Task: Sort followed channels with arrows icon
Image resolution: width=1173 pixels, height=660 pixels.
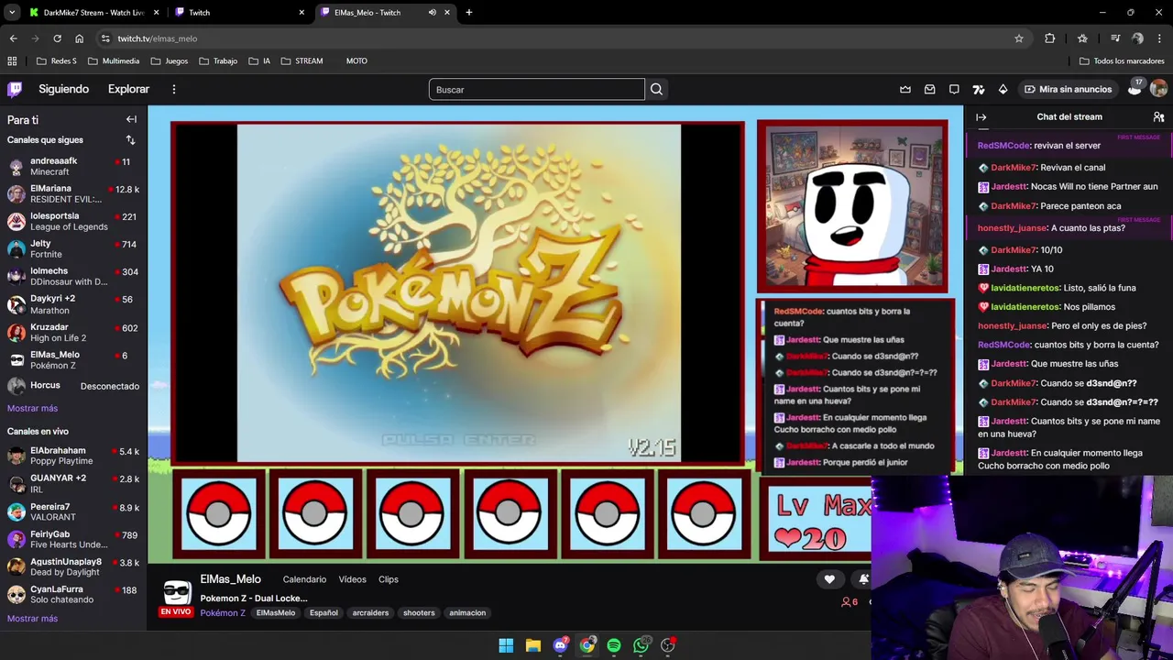Action: (130, 140)
